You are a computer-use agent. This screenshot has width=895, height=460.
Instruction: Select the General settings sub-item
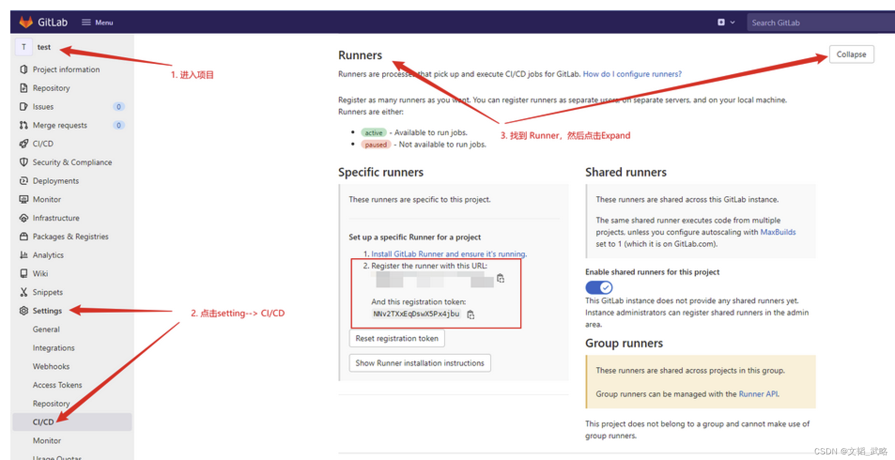coord(46,329)
